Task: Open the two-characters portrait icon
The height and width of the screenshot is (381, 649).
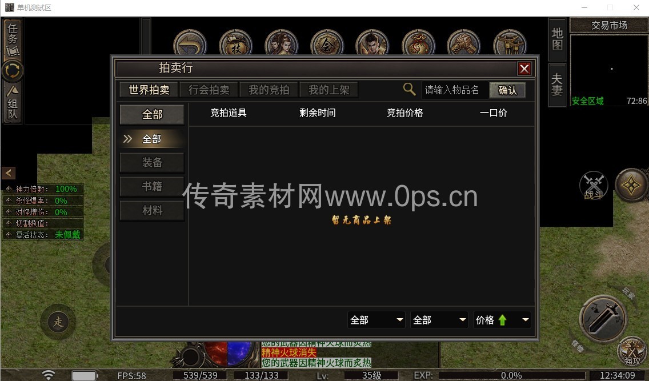Action: coord(281,43)
